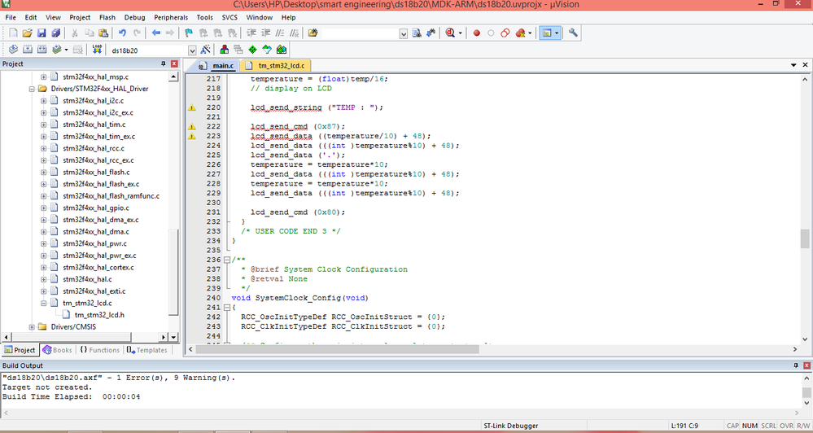Click the Save All icon

[55, 33]
